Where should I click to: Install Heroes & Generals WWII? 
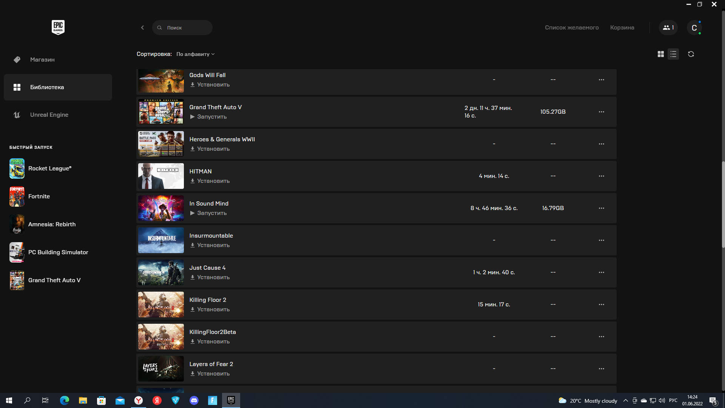[210, 149]
